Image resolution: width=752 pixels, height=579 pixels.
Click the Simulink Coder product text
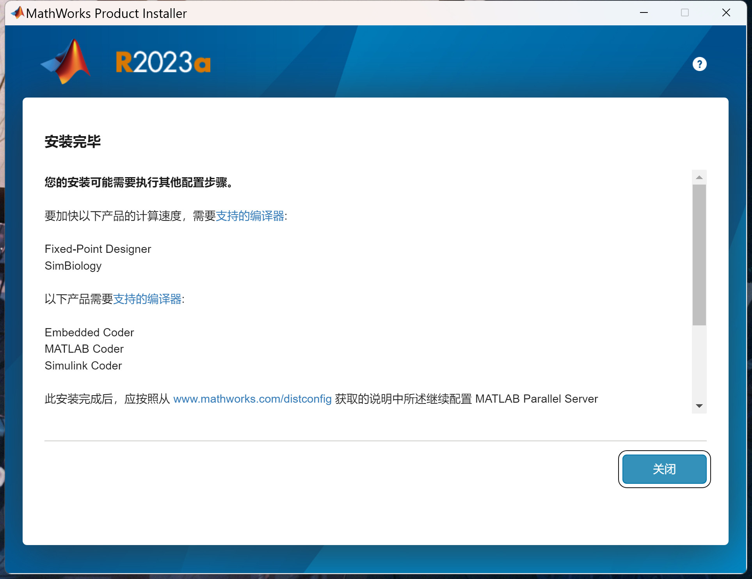tap(83, 366)
